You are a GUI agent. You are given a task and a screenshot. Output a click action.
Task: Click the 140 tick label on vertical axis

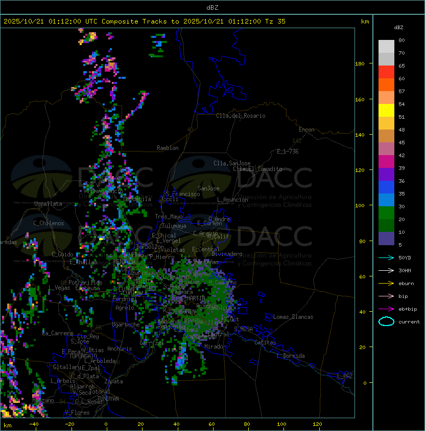click(360, 135)
